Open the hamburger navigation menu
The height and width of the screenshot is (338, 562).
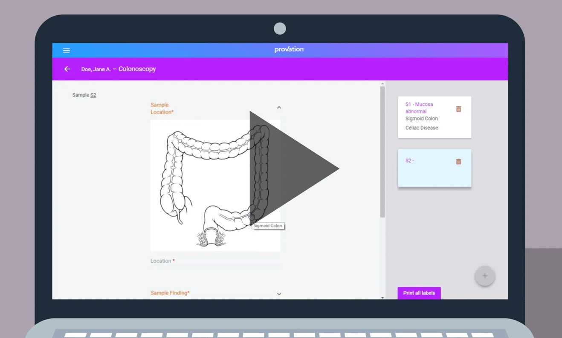click(x=67, y=50)
